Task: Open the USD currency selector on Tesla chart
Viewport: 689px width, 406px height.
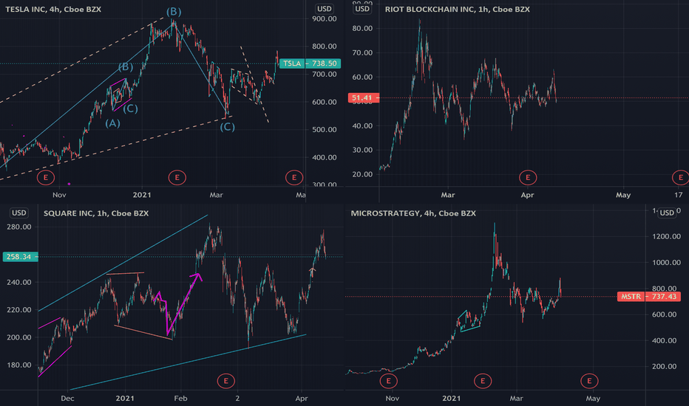Action: (x=325, y=9)
